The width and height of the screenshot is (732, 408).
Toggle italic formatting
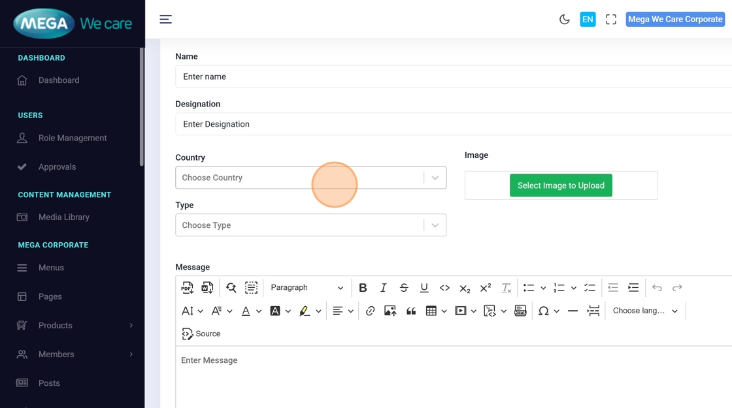click(x=384, y=288)
